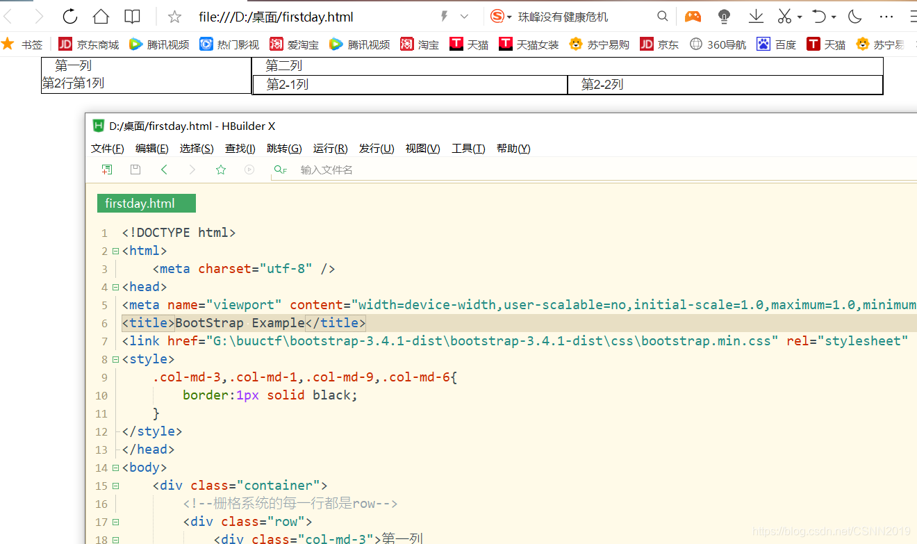Click the HBuilder bookmark star icon

click(221, 170)
